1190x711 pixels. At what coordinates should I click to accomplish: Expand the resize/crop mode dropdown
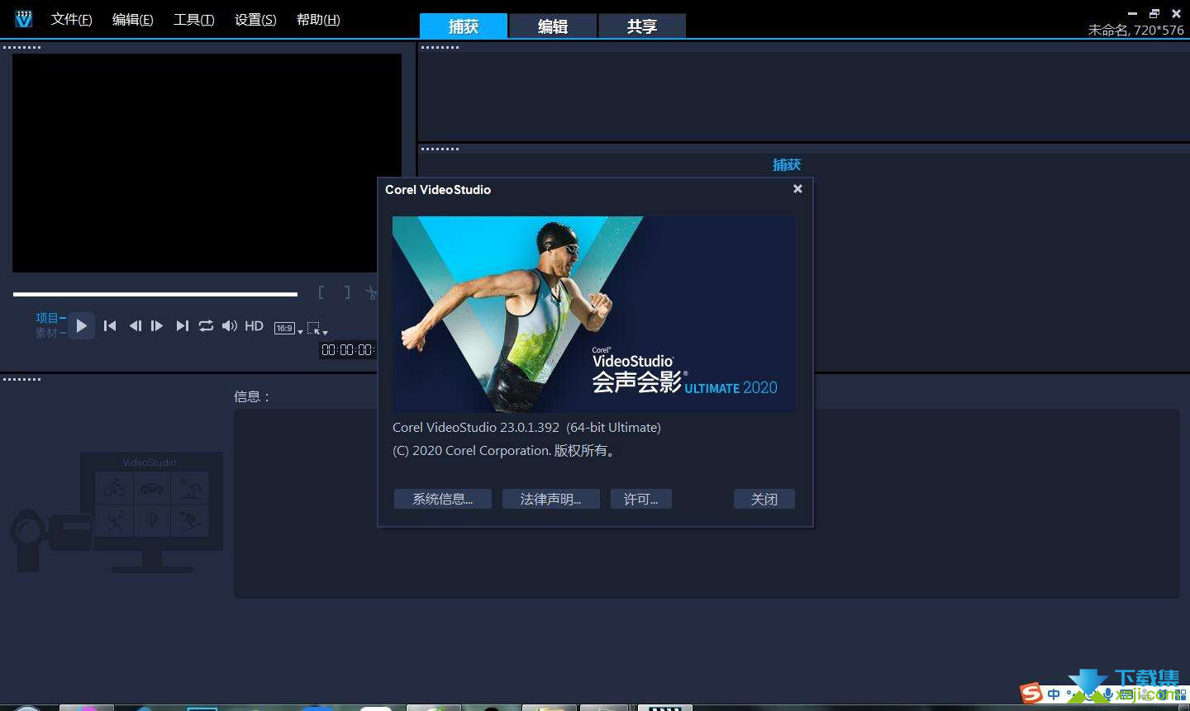pos(317,329)
